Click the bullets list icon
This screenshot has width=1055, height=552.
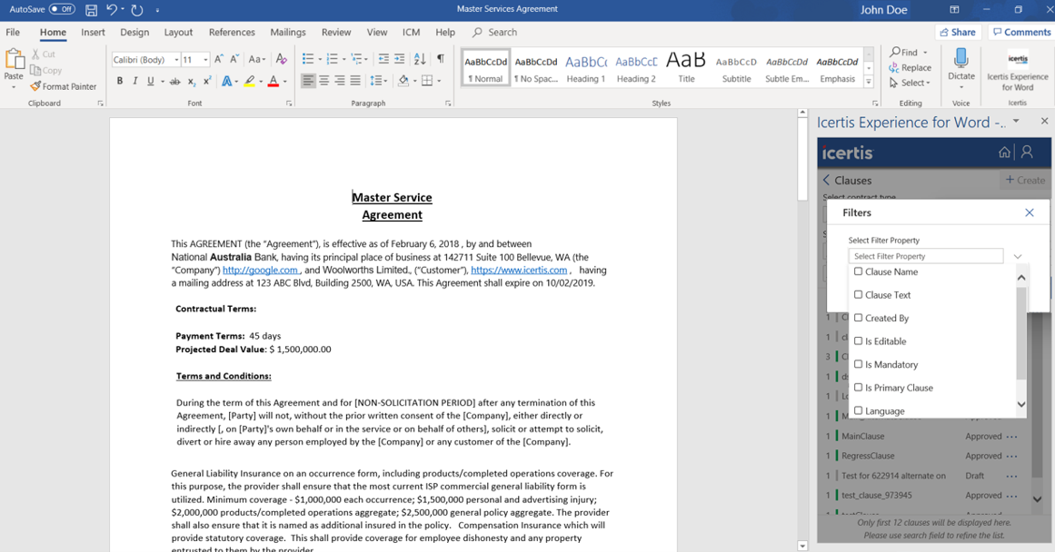click(x=308, y=59)
